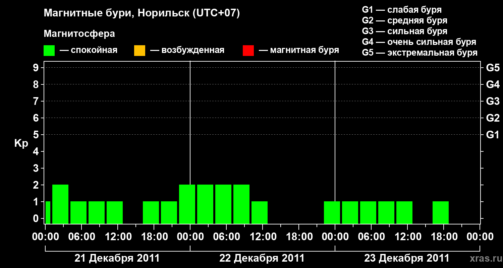Click the '22 Декабря 2011' date label
The height and width of the screenshot is (268, 503).
tap(262, 258)
